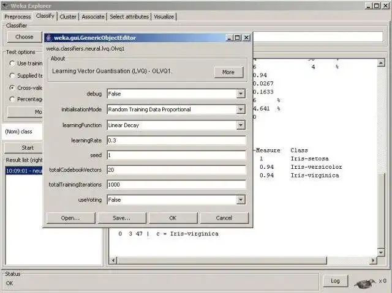The height and width of the screenshot is (293, 392).
Task: Click the output horizontal scrollbar thumb
Action: point(222,261)
